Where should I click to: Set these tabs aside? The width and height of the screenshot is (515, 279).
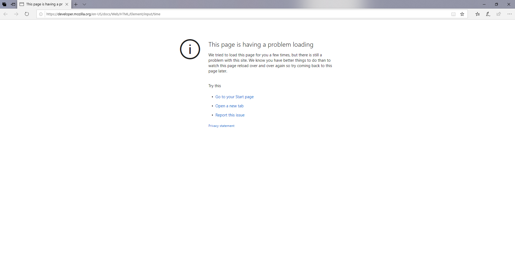click(13, 4)
